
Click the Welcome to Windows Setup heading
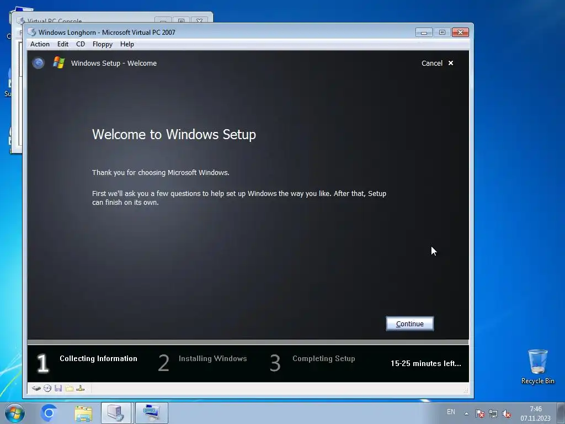click(174, 135)
